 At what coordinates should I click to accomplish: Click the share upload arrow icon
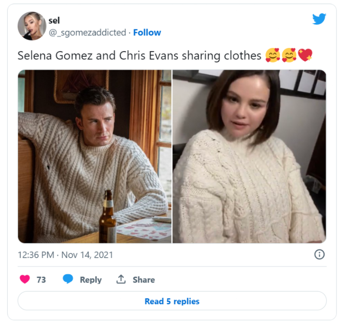(x=121, y=279)
